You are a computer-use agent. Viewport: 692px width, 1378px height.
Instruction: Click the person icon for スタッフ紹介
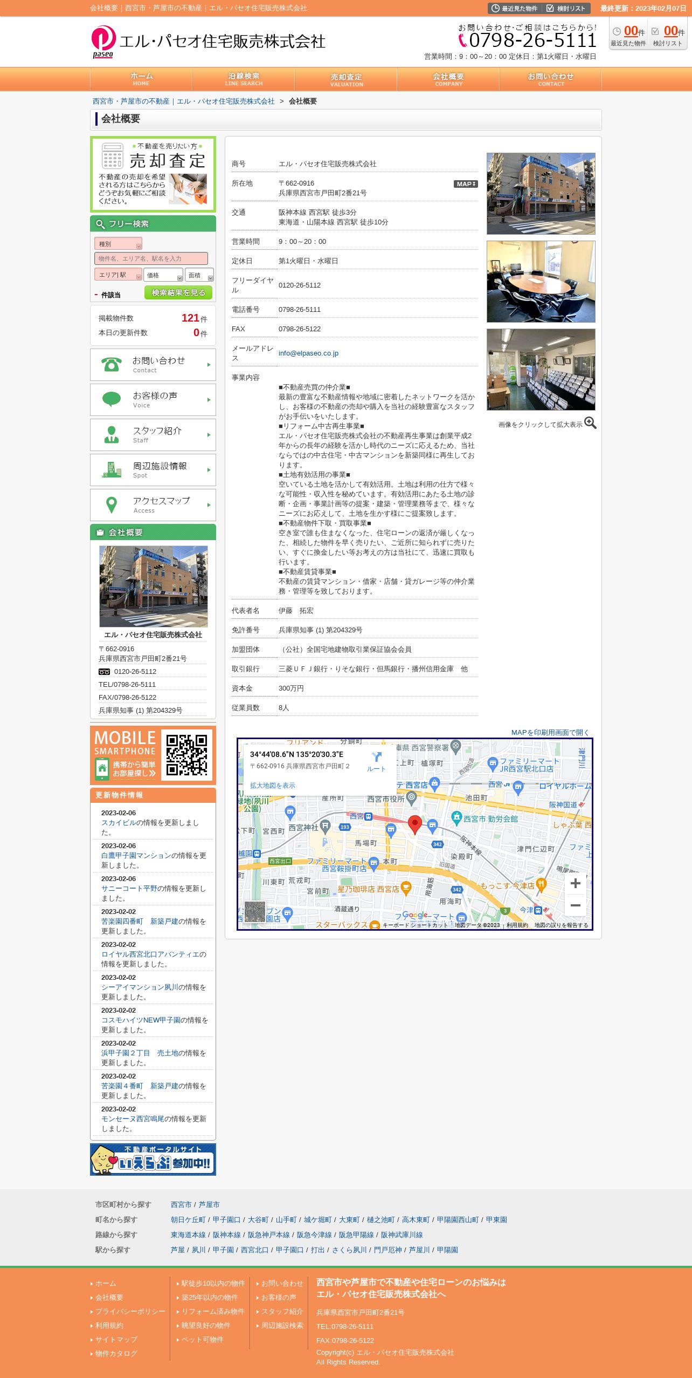[112, 434]
